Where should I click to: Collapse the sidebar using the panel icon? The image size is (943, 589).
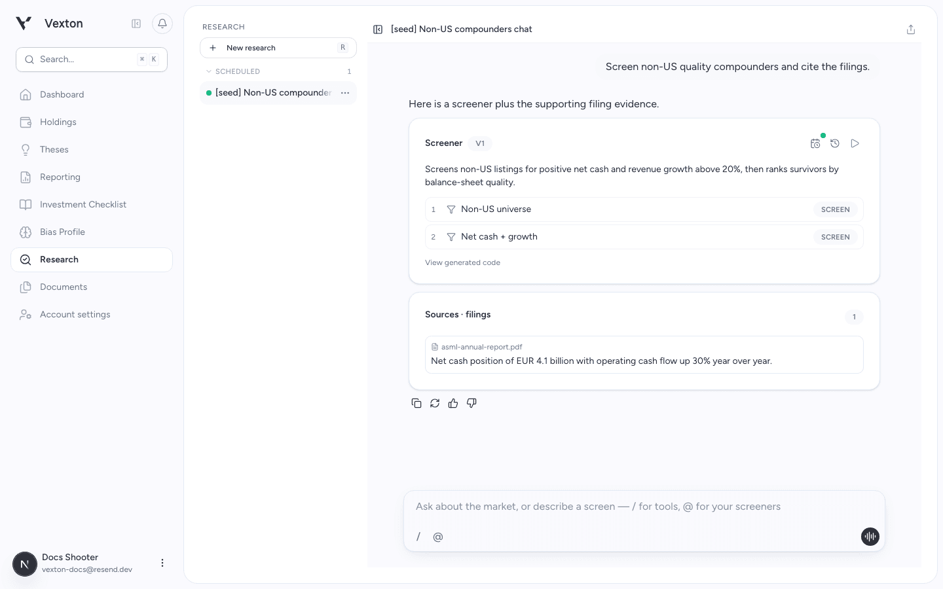point(136,24)
